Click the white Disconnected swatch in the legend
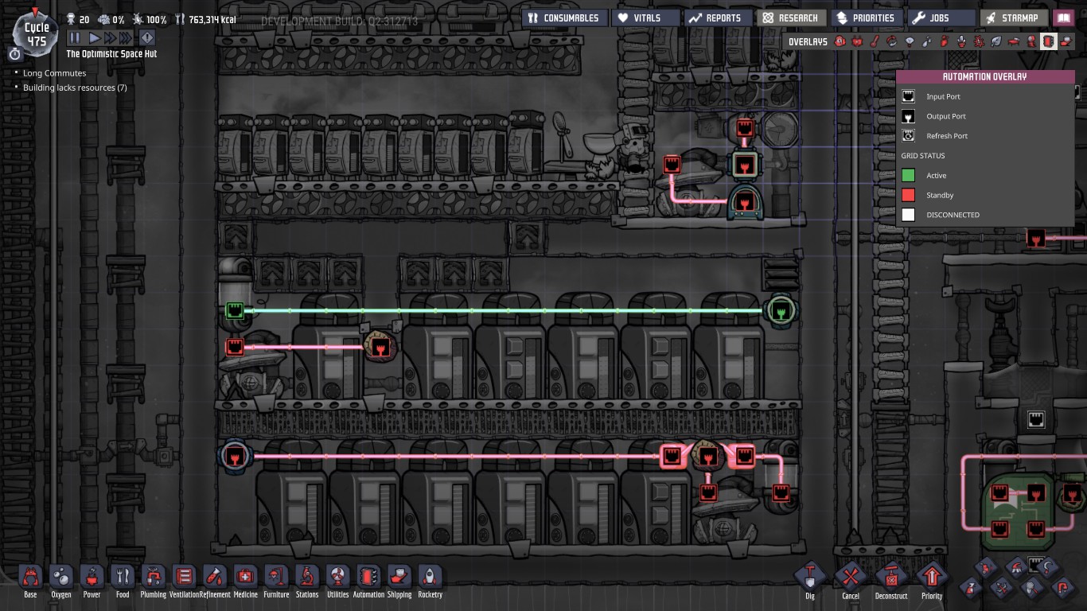Viewport: 1087px width, 611px height. tap(908, 215)
